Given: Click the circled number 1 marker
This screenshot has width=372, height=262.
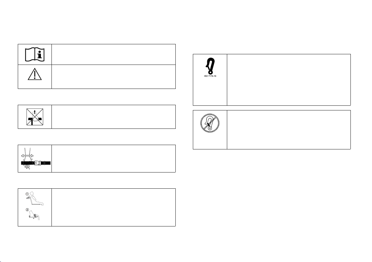Looking at the screenshot, I should pos(27,193).
